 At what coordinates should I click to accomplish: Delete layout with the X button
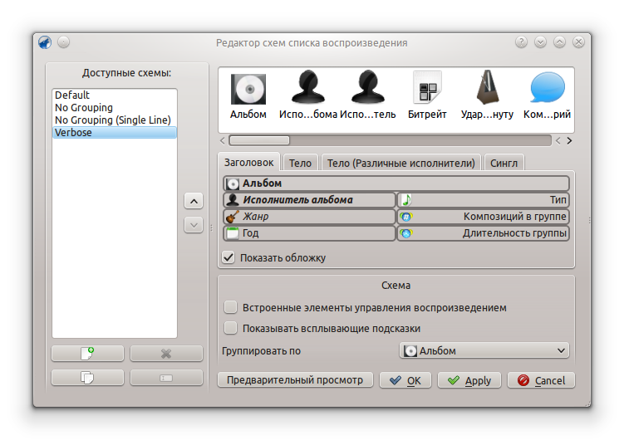pos(166,353)
